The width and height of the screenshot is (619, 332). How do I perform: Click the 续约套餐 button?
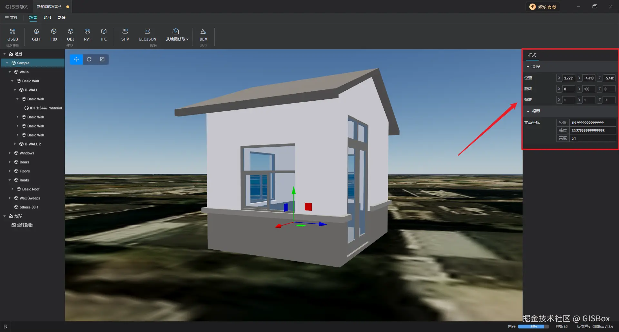click(x=543, y=6)
